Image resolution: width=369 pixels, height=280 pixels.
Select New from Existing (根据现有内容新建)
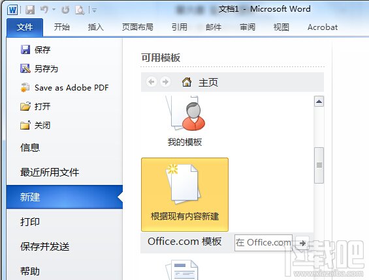[185, 195]
